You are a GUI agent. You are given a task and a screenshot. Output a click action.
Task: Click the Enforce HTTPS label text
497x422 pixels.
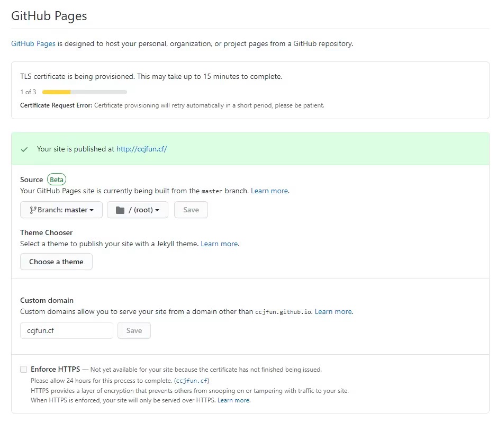[x=56, y=369]
